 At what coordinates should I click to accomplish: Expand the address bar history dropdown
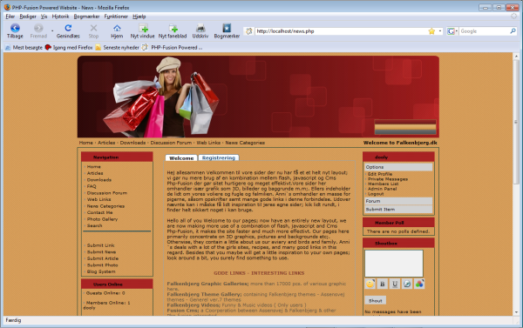(x=440, y=31)
